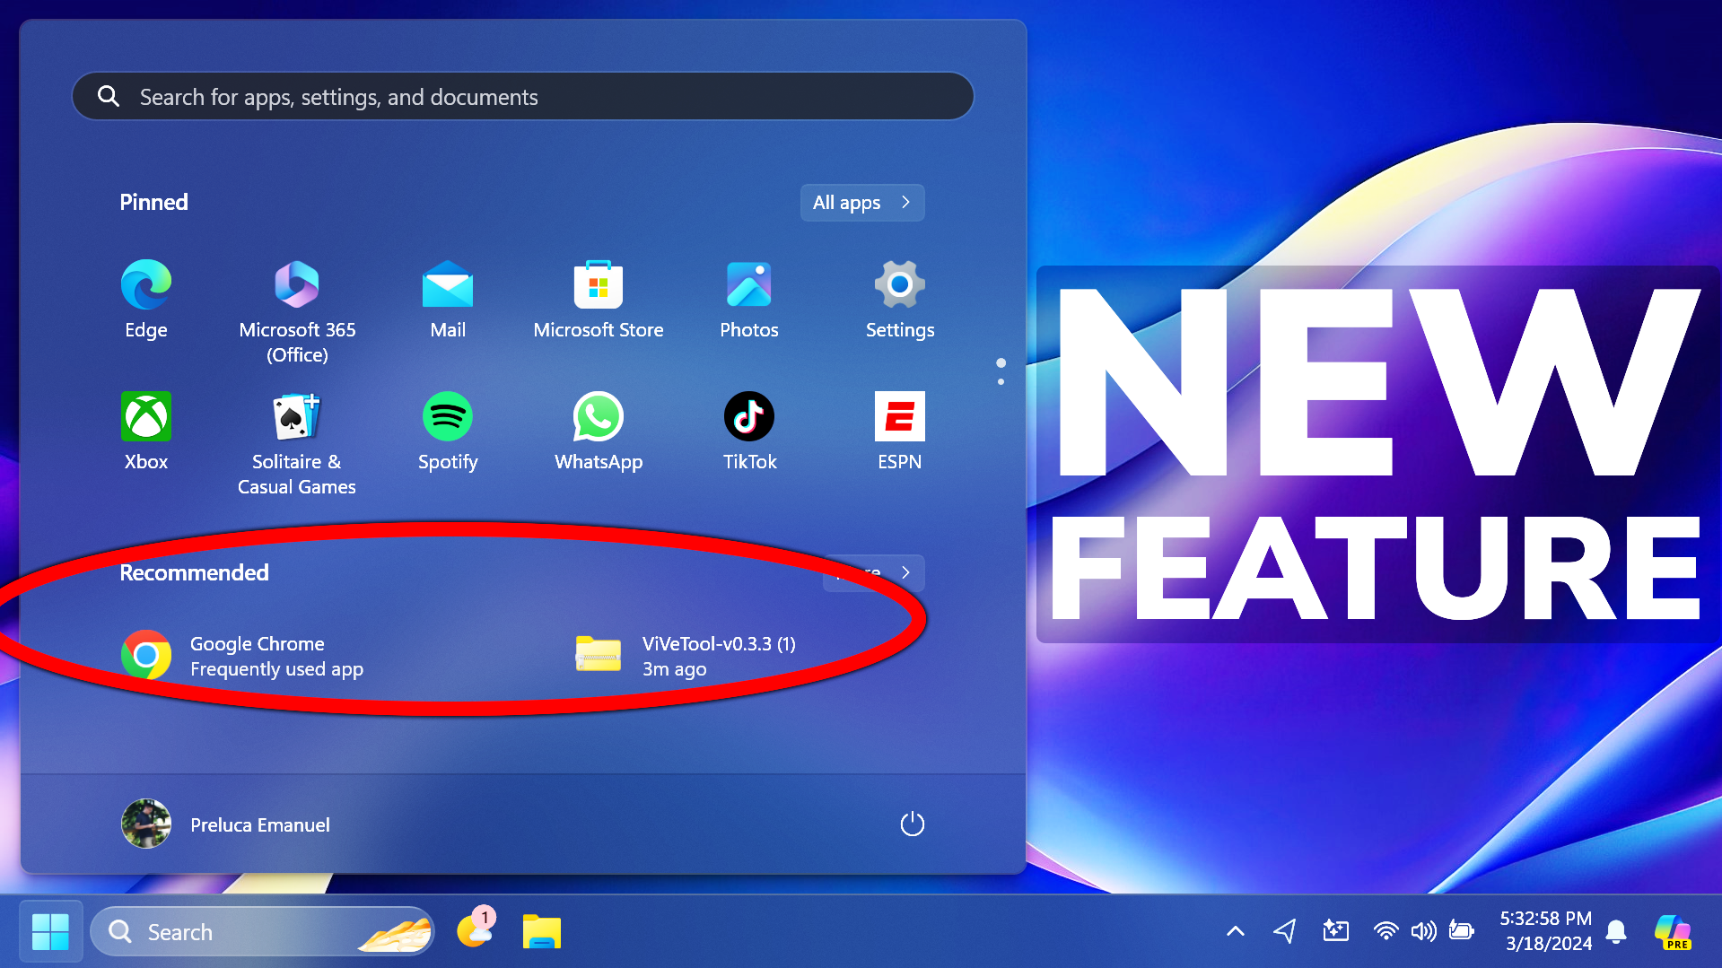This screenshot has width=1722, height=968.
Task: Open File Explorer from the taskbar
Action: pos(542,931)
